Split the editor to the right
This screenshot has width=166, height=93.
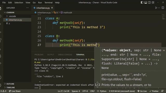point(163,8)
